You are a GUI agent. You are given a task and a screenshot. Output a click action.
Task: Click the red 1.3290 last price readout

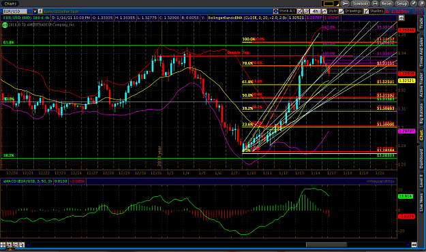pyautogui.click(x=397, y=12)
